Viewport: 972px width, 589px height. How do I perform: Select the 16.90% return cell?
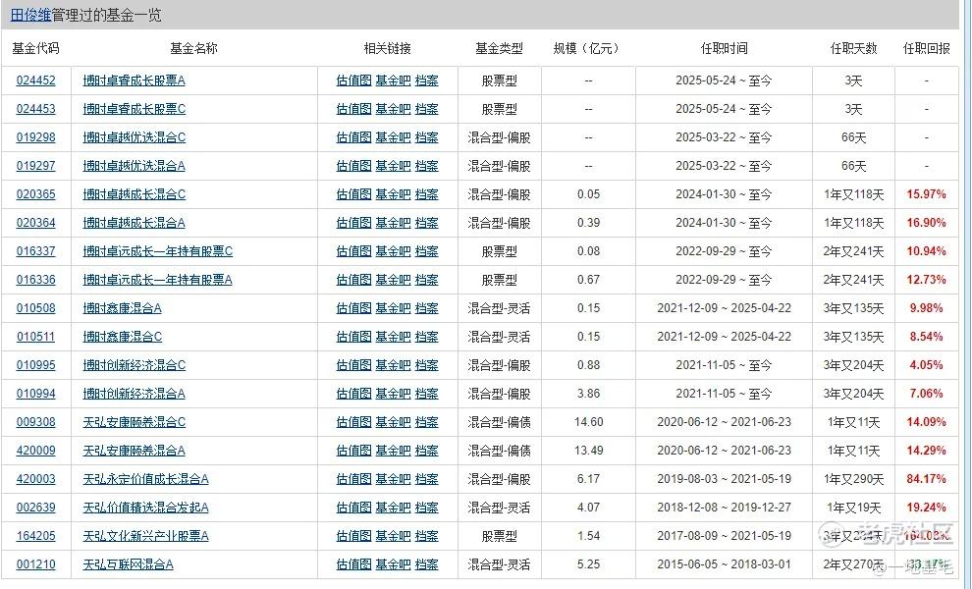(x=926, y=223)
